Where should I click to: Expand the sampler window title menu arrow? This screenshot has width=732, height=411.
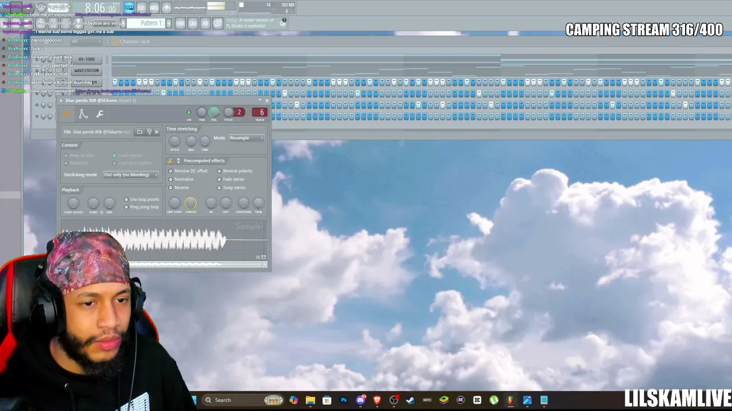coord(62,101)
